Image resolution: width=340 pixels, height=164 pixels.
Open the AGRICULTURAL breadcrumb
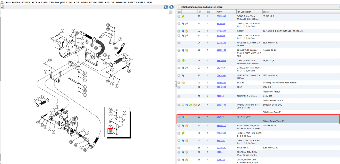(22, 3)
